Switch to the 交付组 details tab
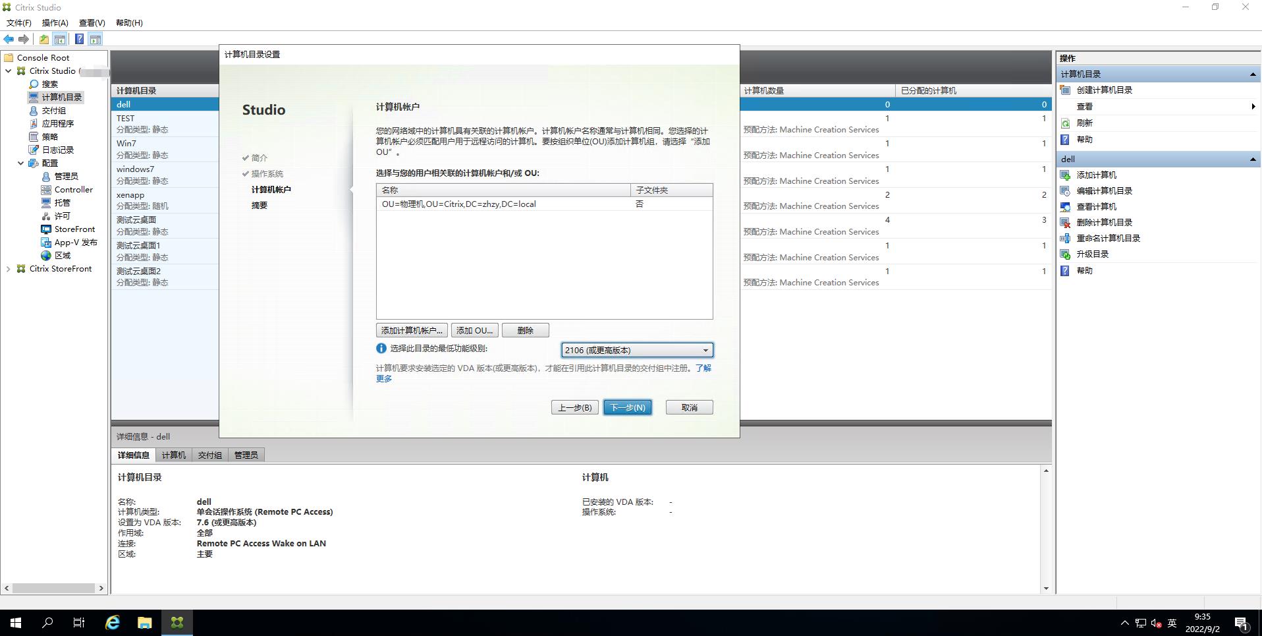 tap(210, 455)
